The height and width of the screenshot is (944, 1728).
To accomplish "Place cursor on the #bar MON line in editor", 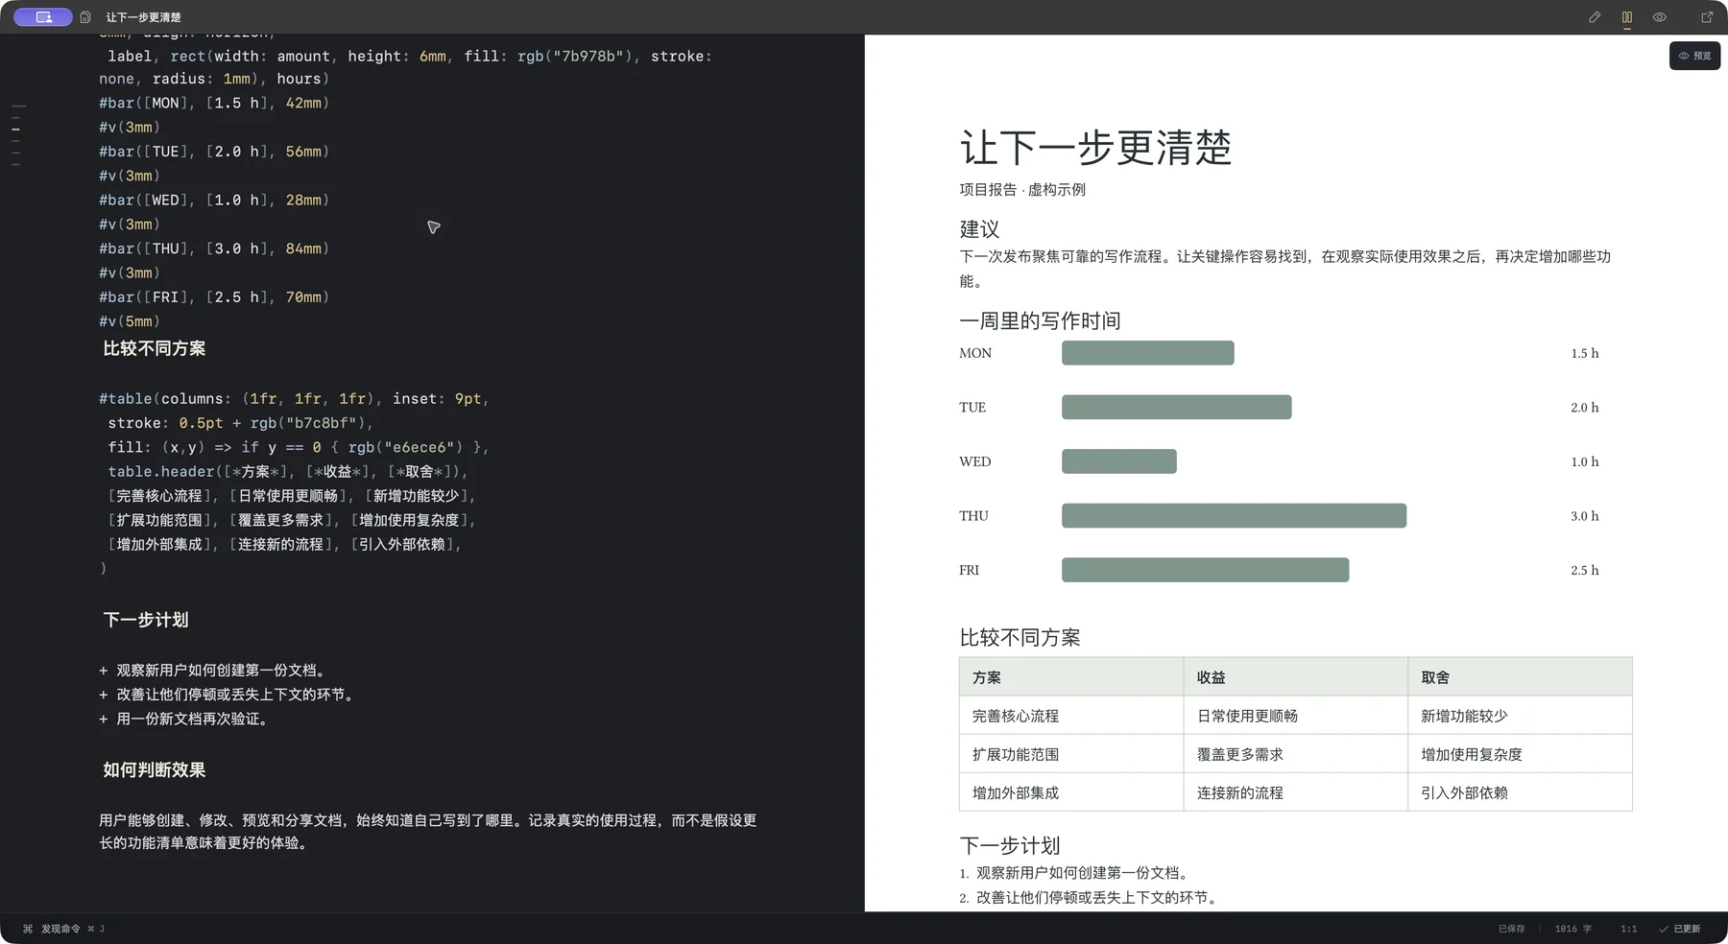I will pyautogui.click(x=214, y=103).
